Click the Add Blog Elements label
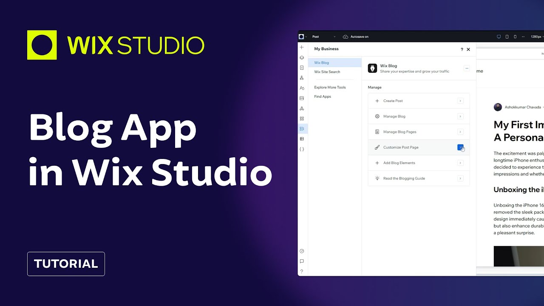 click(x=399, y=163)
